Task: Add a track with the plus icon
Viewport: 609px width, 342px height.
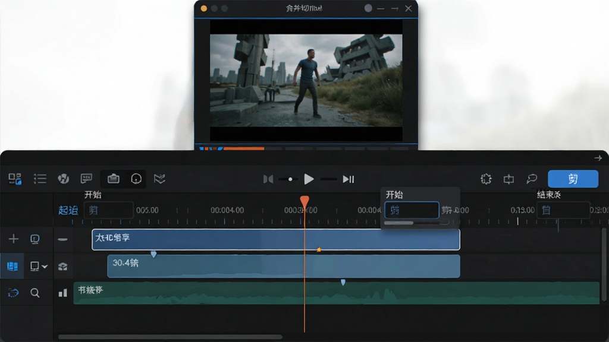Action: tap(14, 239)
